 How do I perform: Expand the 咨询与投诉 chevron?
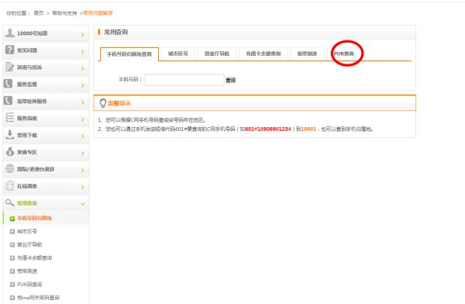83,68
